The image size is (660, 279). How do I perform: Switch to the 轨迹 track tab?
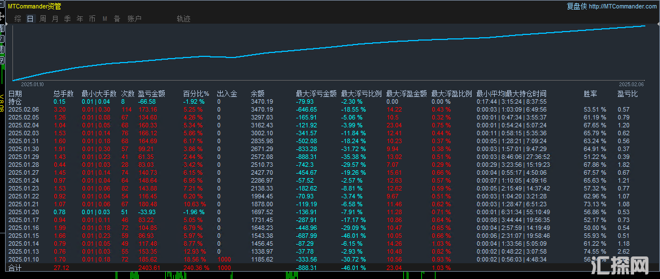tap(183, 19)
